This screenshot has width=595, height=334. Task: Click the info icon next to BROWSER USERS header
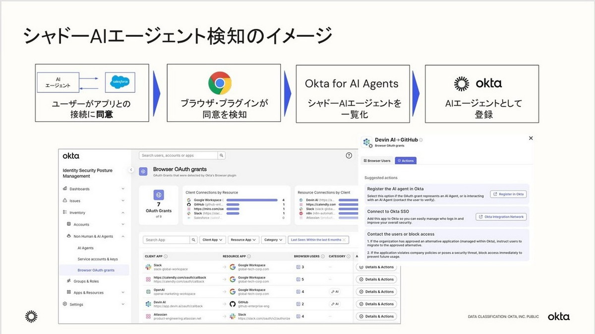tap(323, 257)
